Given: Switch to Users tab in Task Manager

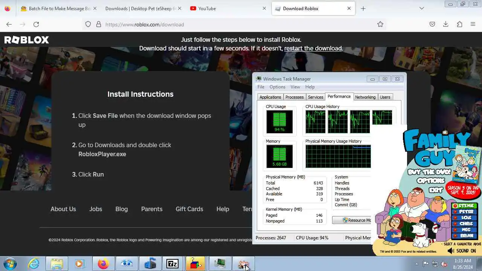Looking at the screenshot, I should click(385, 97).
